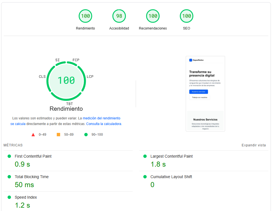Click the page screenshot thumbnail
The height and width of the screenshot is (211, 272).
pyautogui.click(x=205, y=94)
